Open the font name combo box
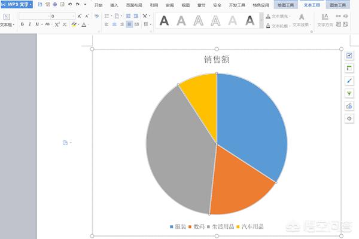This screenshot has width=359, height=239. 34,16
